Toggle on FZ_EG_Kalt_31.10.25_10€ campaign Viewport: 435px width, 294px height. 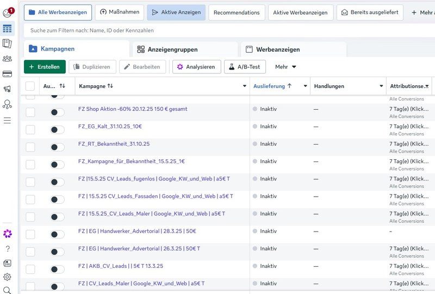tap(58, 129)
